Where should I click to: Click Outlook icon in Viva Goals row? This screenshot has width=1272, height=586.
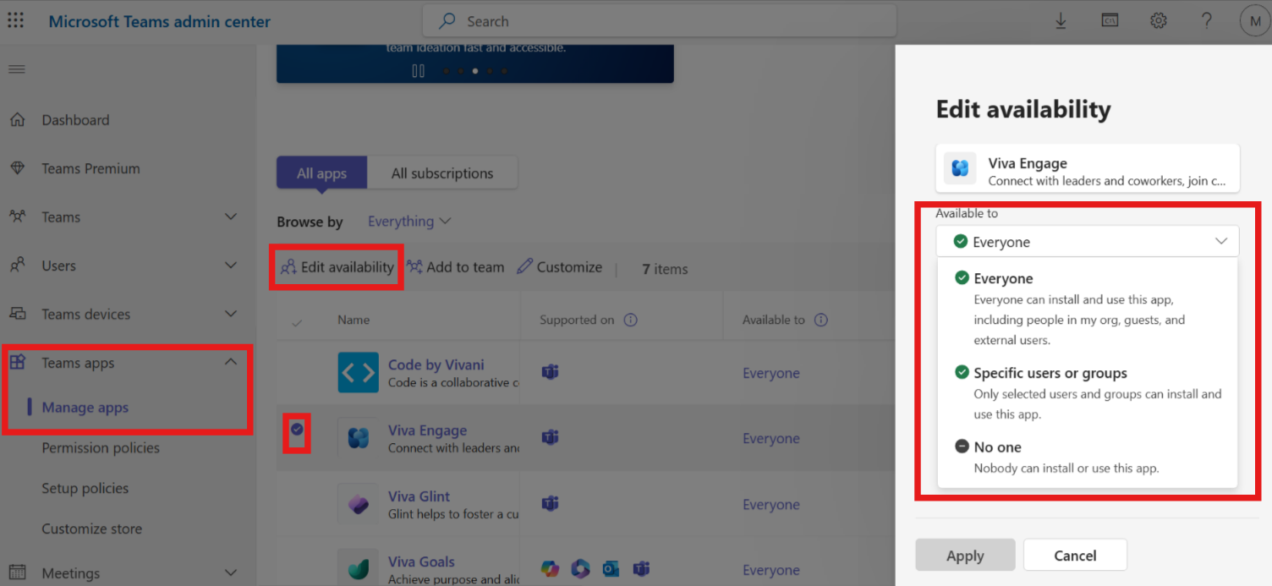(x=611, y=569)
